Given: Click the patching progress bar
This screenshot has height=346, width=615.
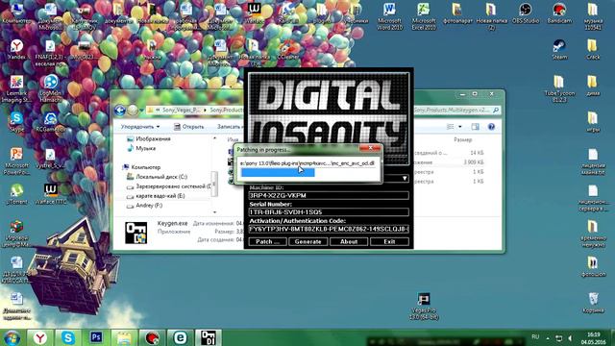Looking at the screenshot, I should click(307, 173).
